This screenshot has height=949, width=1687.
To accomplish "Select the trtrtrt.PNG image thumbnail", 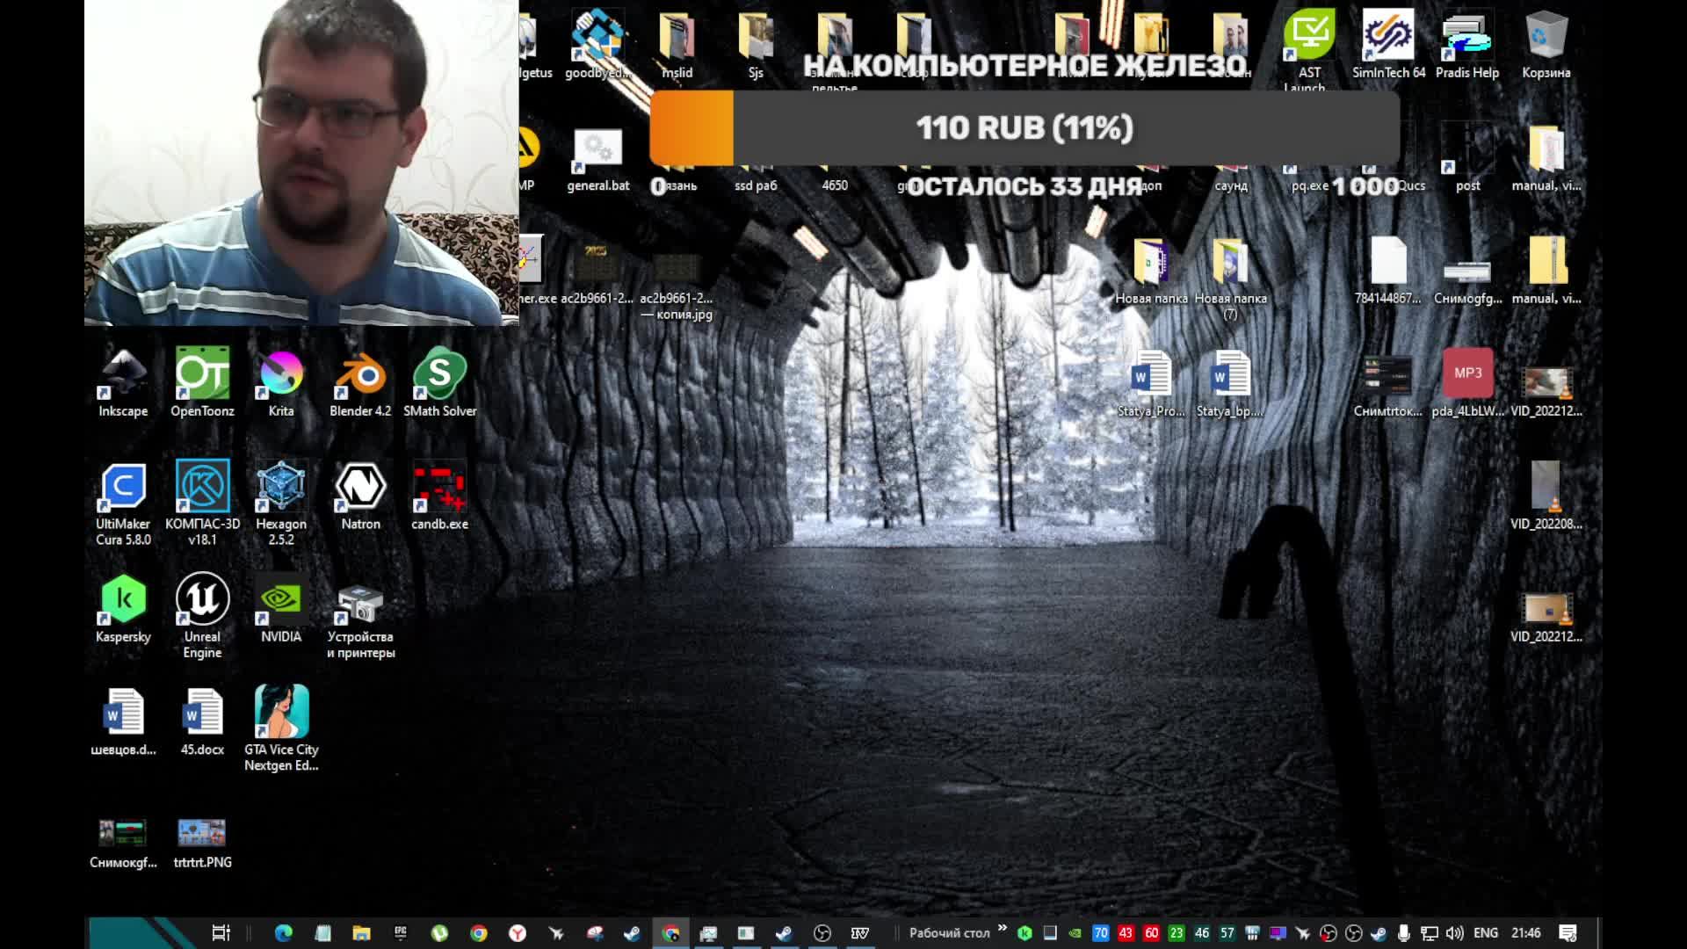I will pyautogui.click(x=202, y=833).
